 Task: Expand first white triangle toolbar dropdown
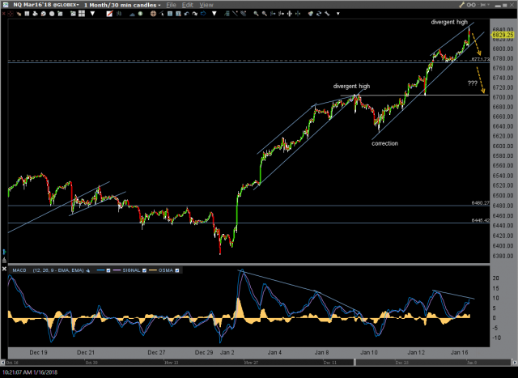92,14
